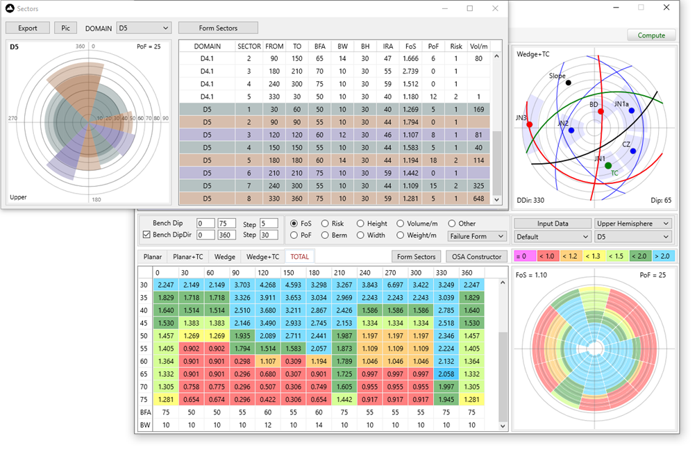Image resolution: width=697 pixels, height=454 pixels.
Task: Click the Bench Dip minimum field
Action: pyautogui.click(x=205, y=224)
